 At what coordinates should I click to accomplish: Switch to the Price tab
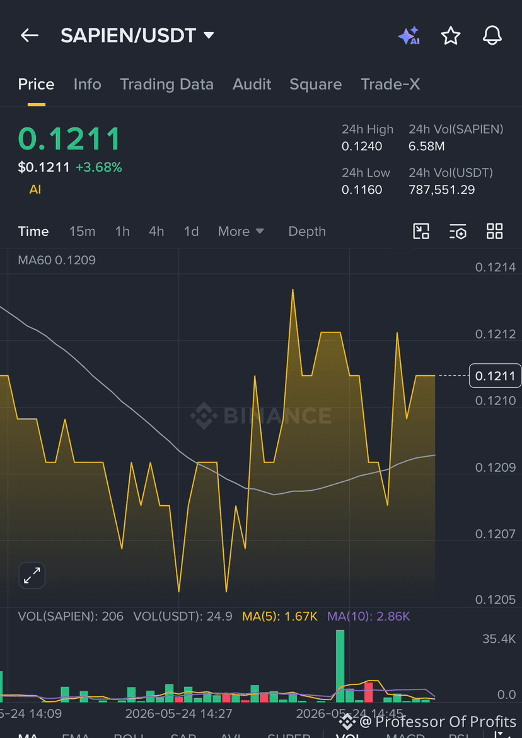[36, 85]
